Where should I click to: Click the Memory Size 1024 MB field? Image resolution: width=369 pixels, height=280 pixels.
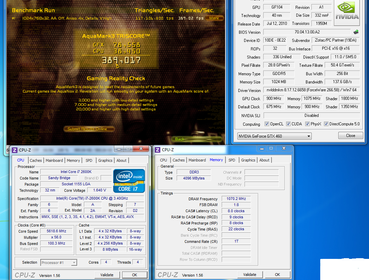[279, 82]
